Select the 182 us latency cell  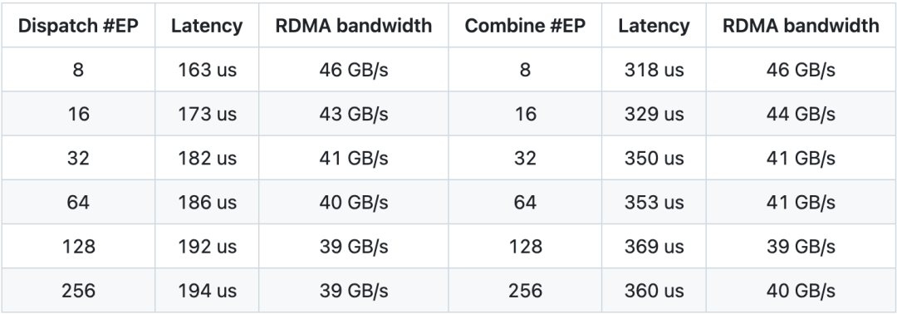point(207,158)
